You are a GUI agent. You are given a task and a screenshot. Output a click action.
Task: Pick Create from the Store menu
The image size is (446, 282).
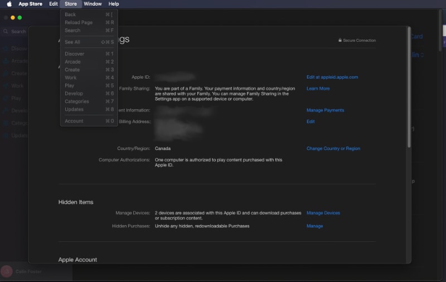89,70
